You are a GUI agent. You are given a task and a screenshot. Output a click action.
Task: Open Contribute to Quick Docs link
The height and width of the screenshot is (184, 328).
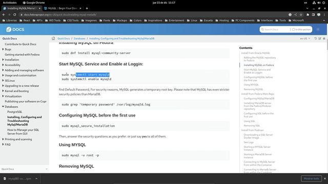(x=20, y=44)
